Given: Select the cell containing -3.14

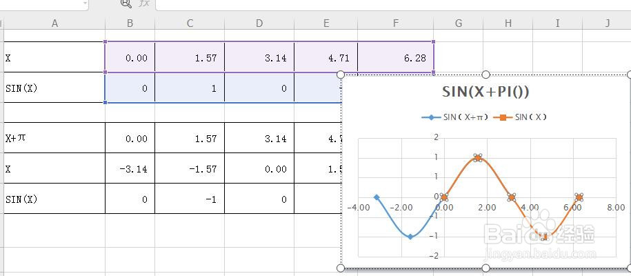Looking at the screenshot, I should tap(130, 168).
